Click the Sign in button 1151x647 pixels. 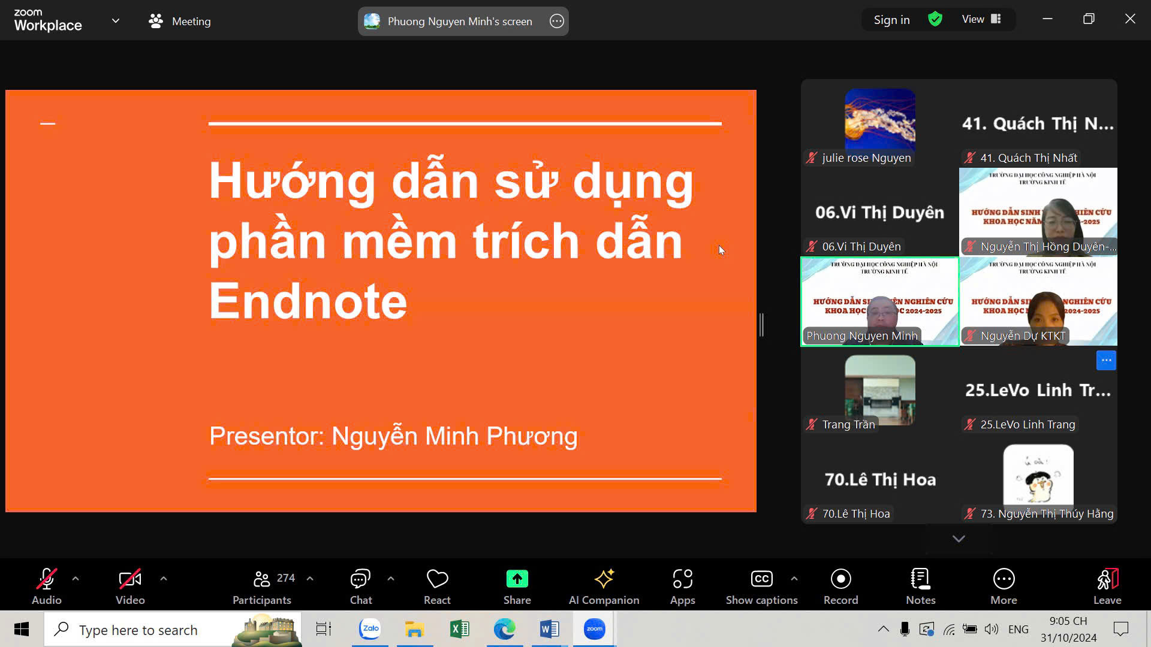pos(891,20)
